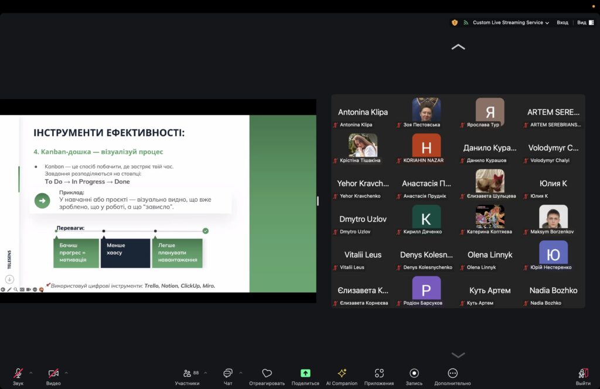Turn on camera with Видео button
Screen dimensions: 600x389
(53, 373)
